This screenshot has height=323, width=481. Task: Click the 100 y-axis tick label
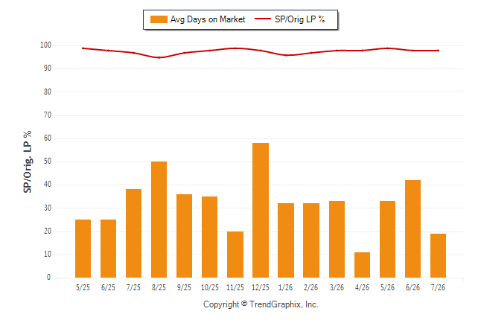click(45, 45)
